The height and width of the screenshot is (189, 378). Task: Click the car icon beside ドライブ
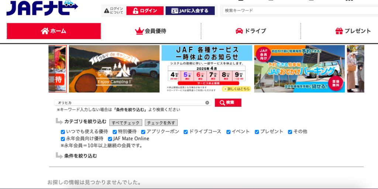(x=239, y=31)
